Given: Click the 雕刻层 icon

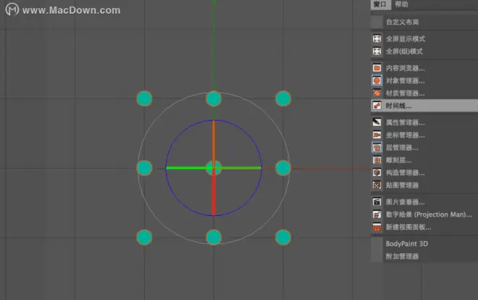Looking at the screenshot, I should pyautogui.click(x=377, y=160).
